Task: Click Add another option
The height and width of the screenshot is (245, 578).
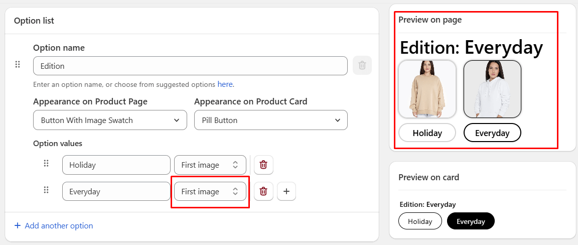Action: pyautogui.click(x=59, y=225)
